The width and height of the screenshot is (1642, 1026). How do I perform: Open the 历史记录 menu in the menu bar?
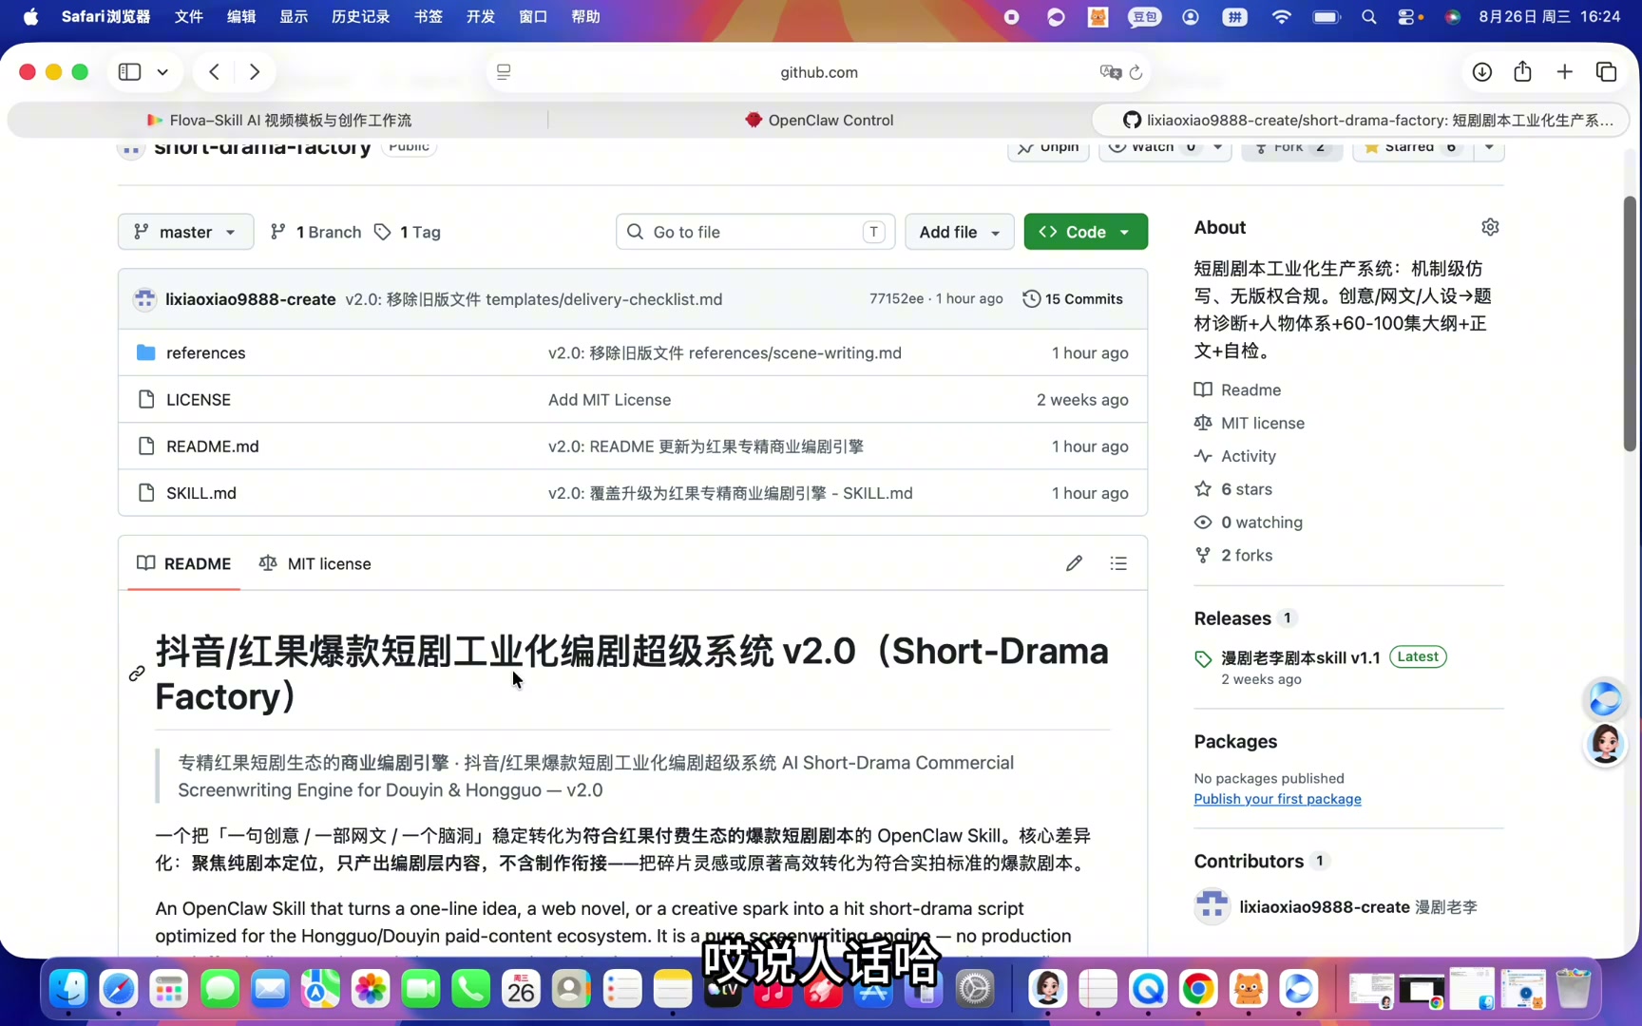[360, 17]
